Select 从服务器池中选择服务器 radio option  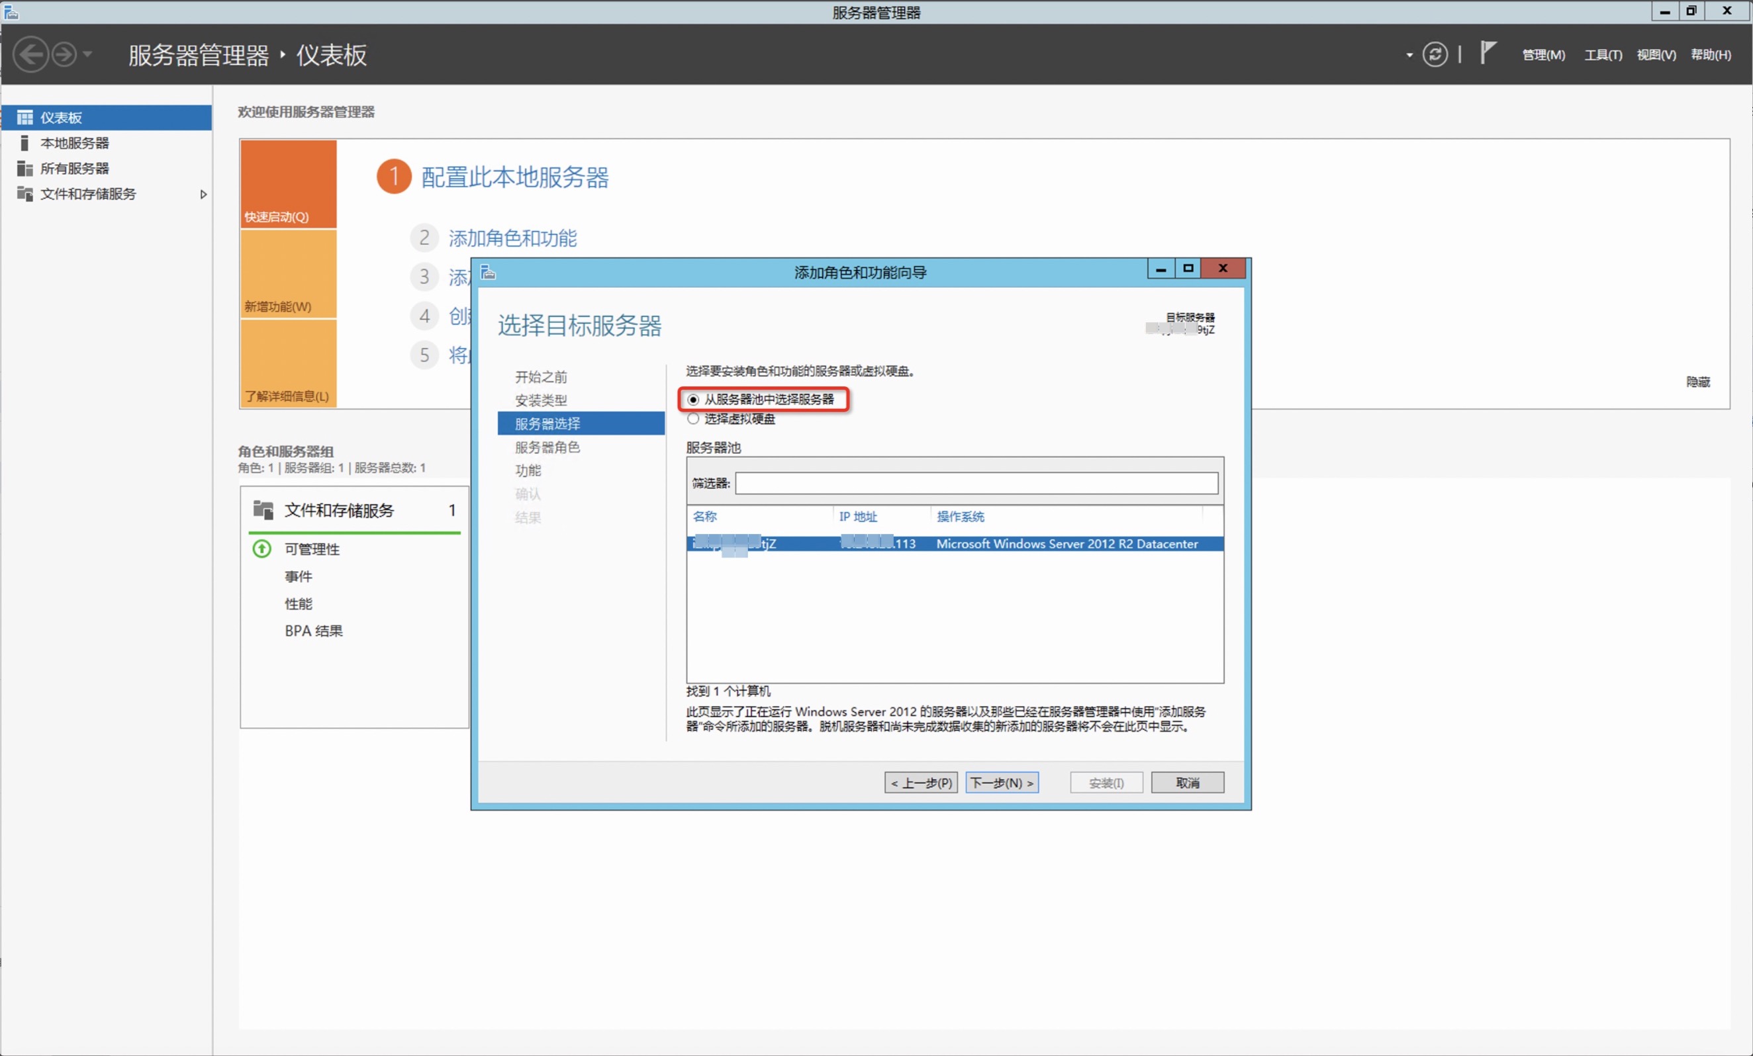(x=693, y=400)
